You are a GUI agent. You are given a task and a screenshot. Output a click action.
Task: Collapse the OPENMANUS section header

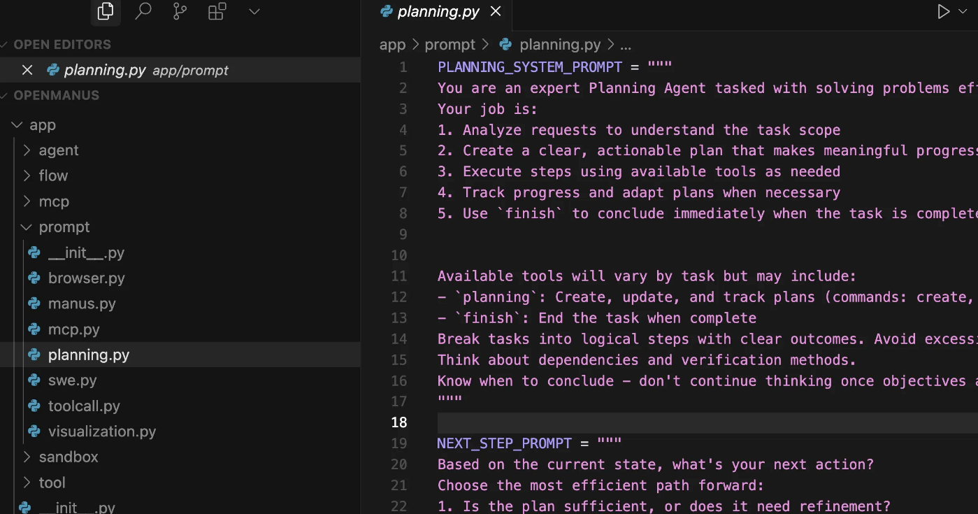click(x=56, y=96)
